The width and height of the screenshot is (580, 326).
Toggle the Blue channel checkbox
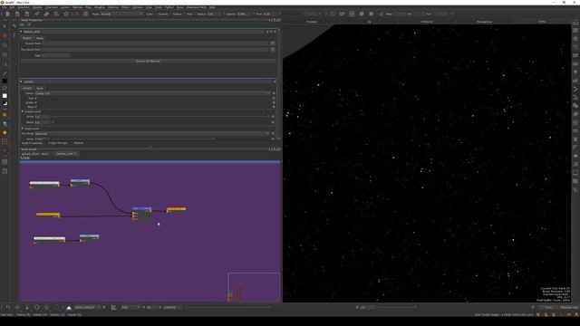pyautogui.click(x=35, y=107)
